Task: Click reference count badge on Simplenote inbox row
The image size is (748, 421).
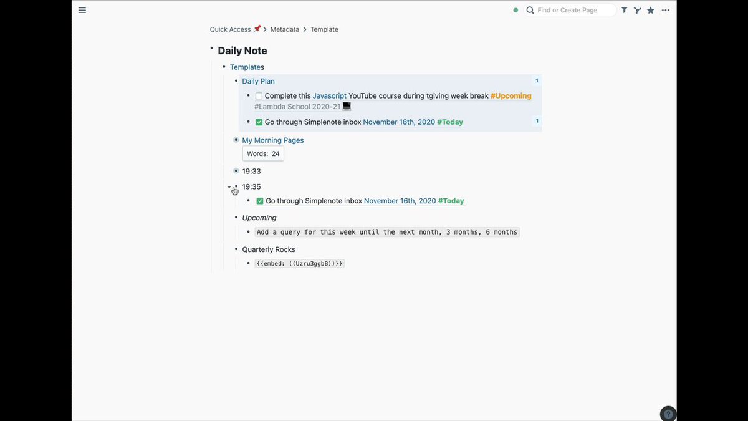Action: click(537, 121)
